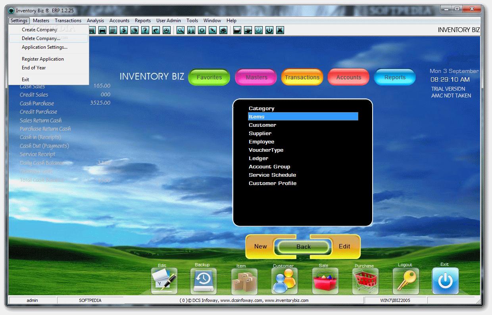This screenshot has height=315, width=492.
Task: Select Customer Profile in the list
Action: click(x=303, y=183)
